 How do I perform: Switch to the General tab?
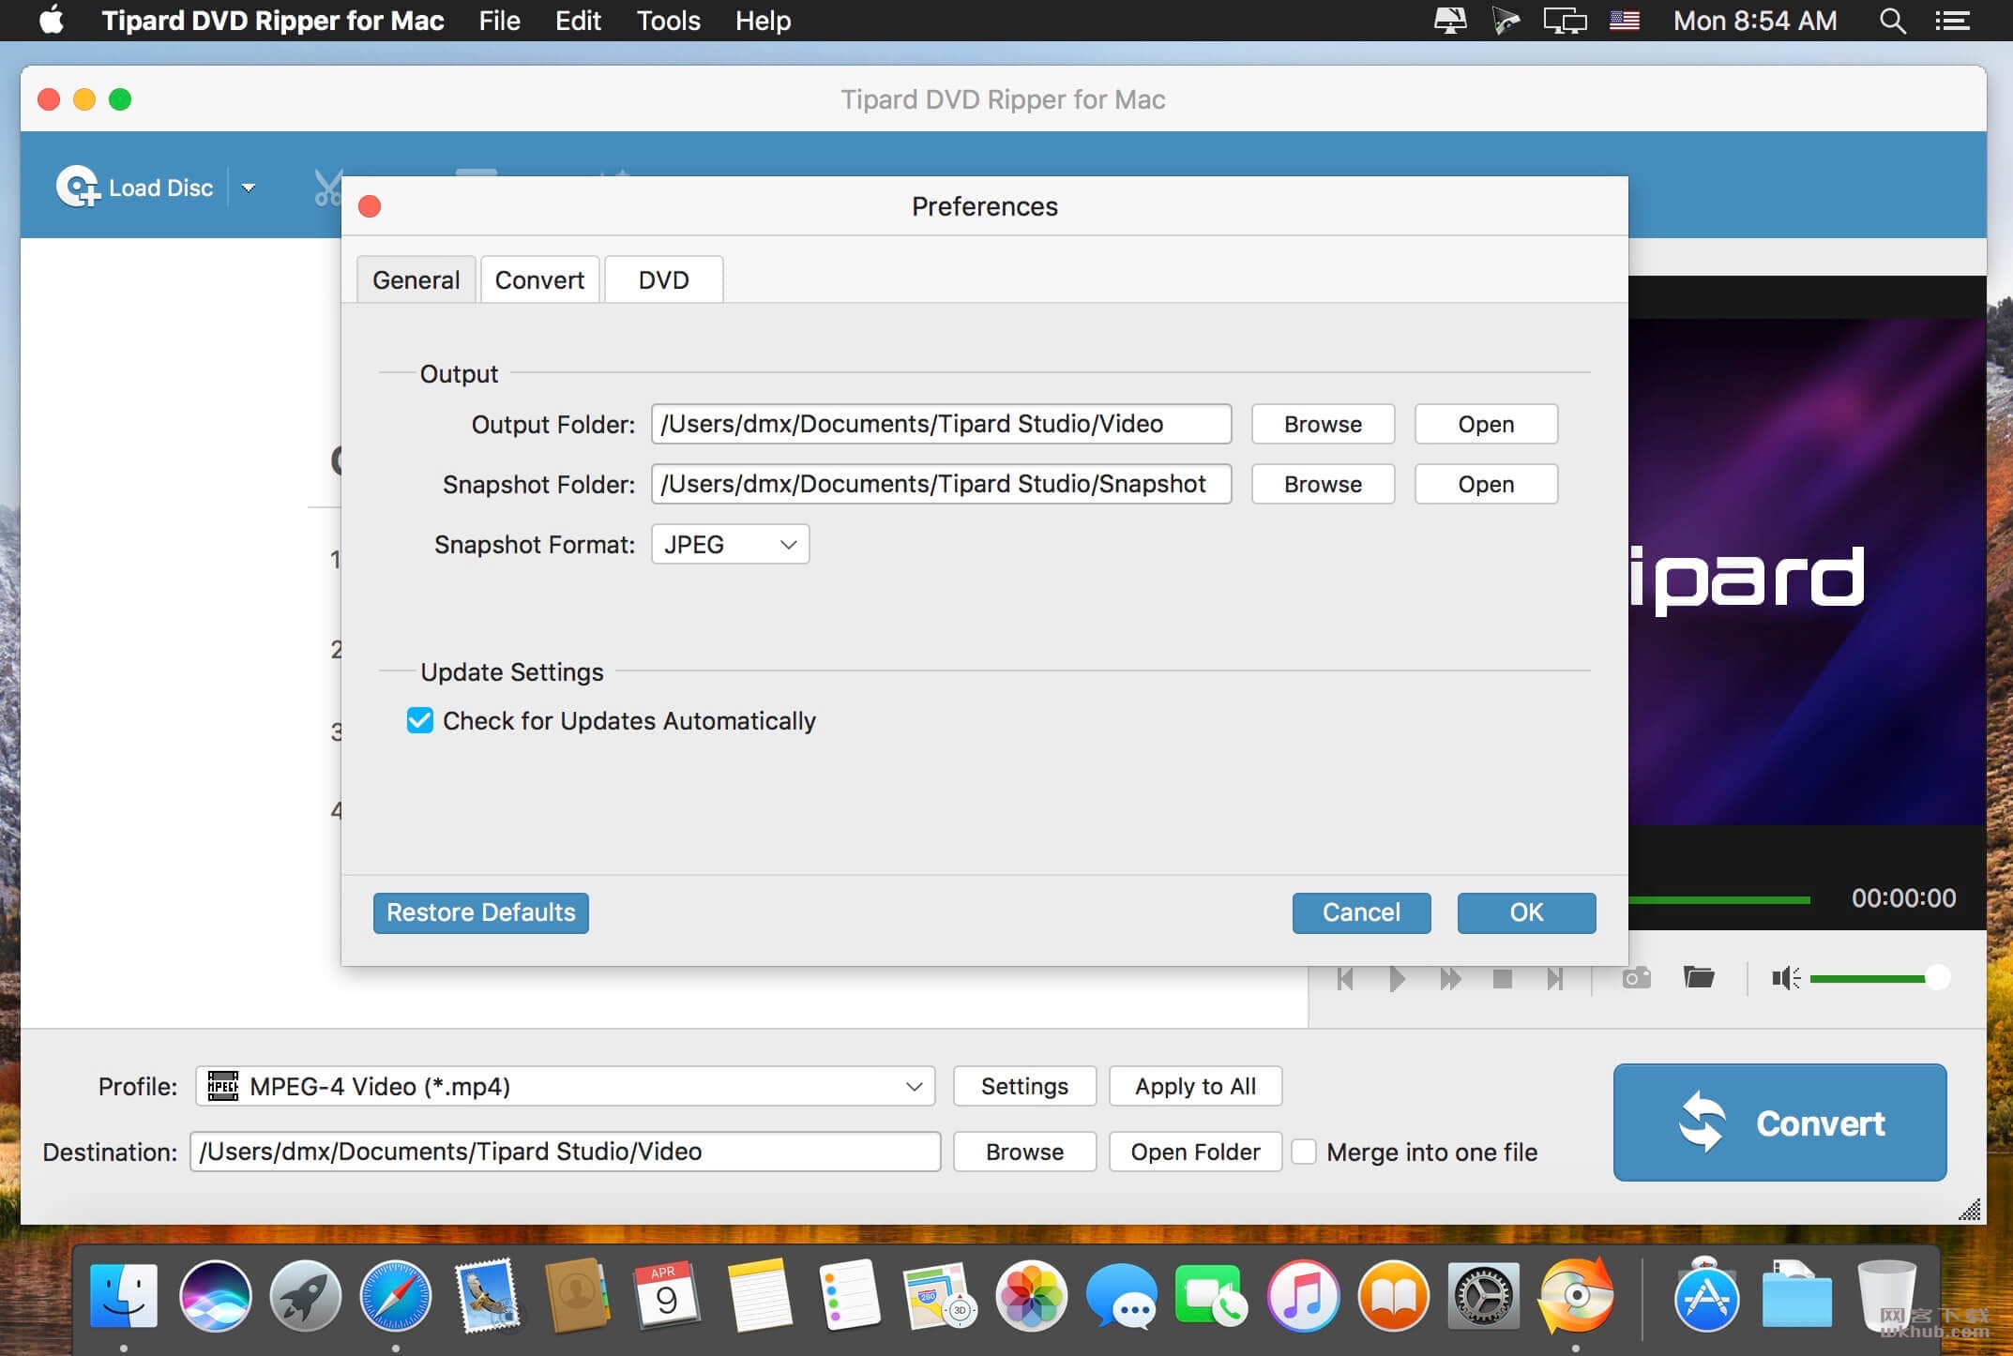(416, 279)
